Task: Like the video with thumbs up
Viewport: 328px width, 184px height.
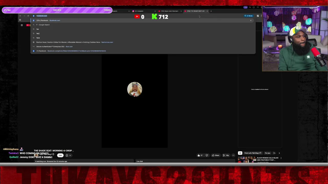Action: point(200,155)
